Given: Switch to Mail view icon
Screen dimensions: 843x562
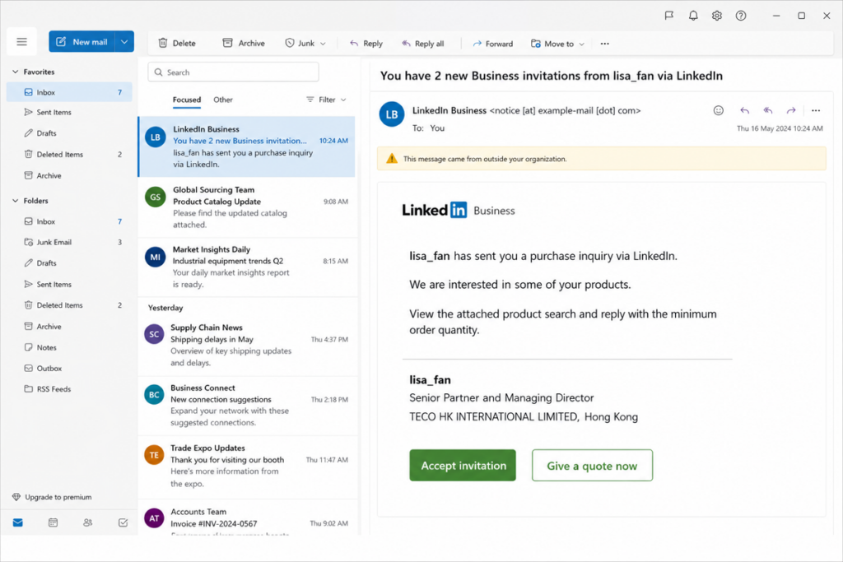Looking at the screenshot, I should tap(18, 523).
